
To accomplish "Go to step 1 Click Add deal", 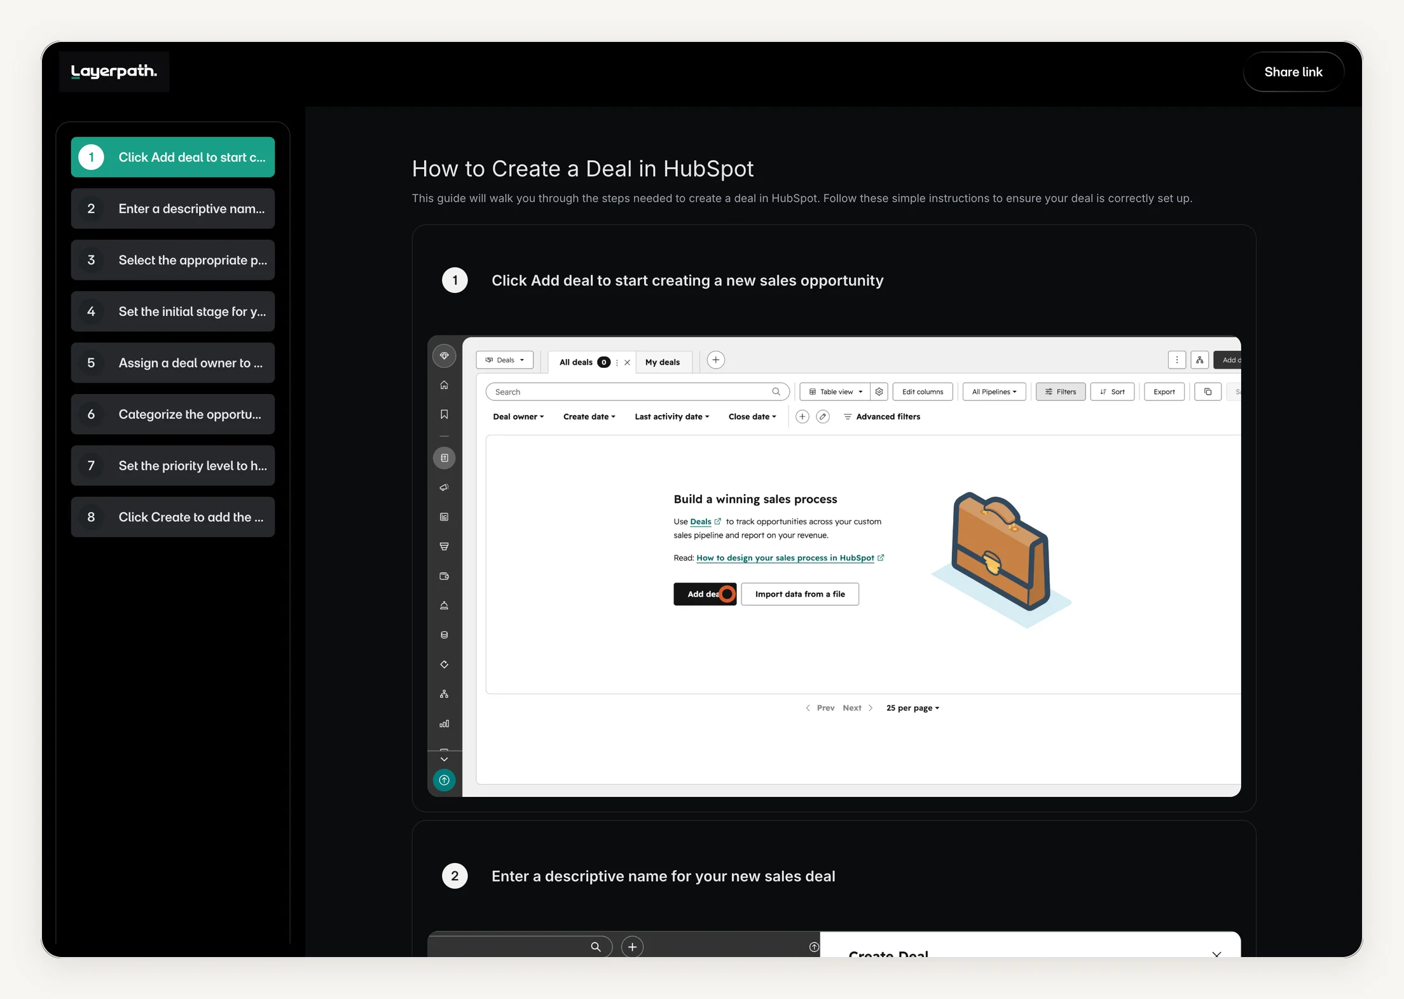I will click(x=173, y=157).
